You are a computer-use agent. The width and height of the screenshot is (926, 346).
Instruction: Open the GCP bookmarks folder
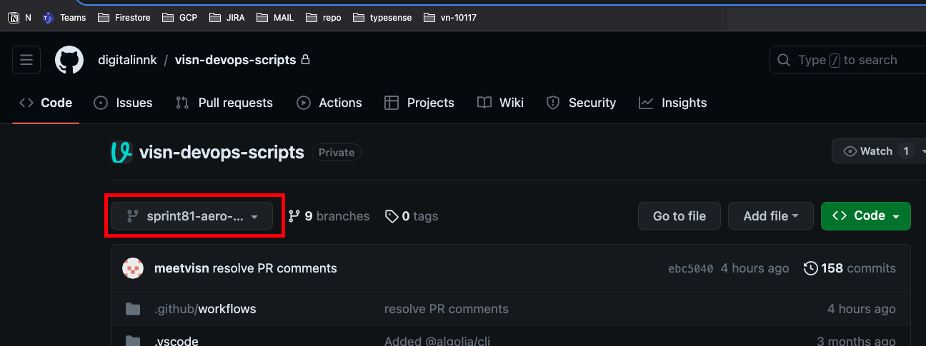pos(179,18)
